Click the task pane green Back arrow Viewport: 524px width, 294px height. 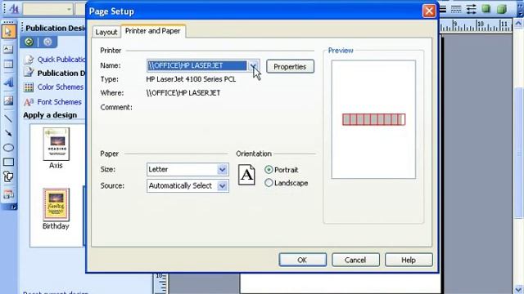click(29, 42)
